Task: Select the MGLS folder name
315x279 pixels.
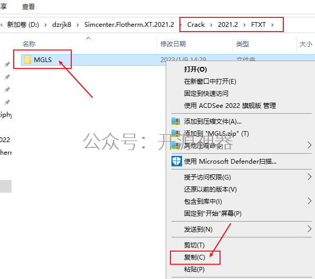Action: tap(43, 59)
